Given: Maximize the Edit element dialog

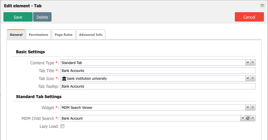Looking at the screenshot, I should click(262, 6).
